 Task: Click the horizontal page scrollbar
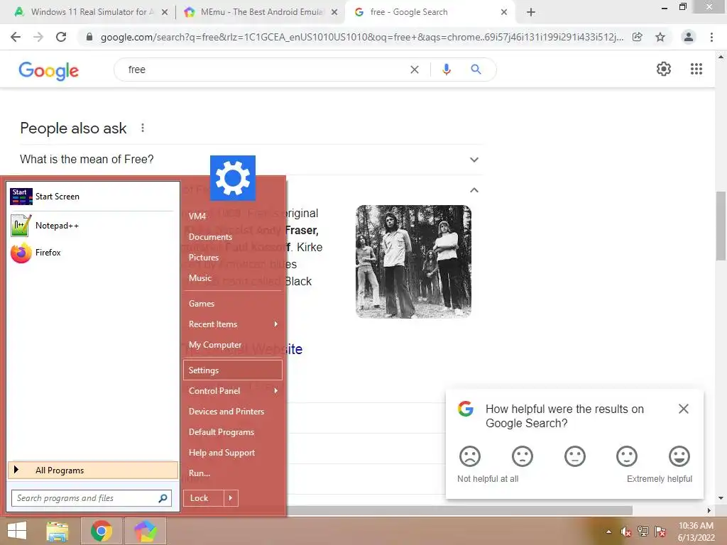pos(459,510)
